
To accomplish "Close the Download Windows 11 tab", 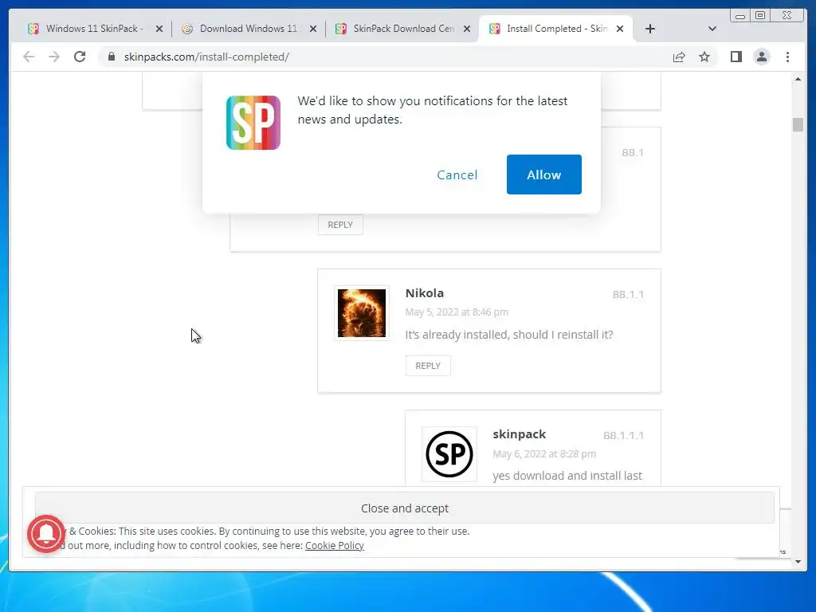I will click(312, 29).
